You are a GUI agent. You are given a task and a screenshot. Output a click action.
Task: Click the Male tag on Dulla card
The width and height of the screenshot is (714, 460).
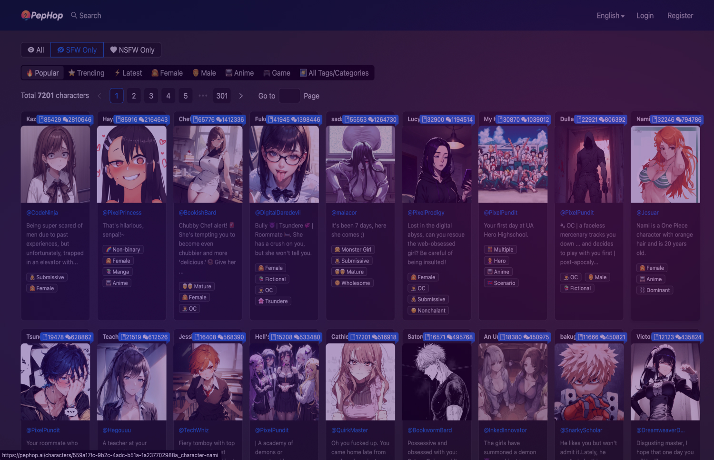597,277
